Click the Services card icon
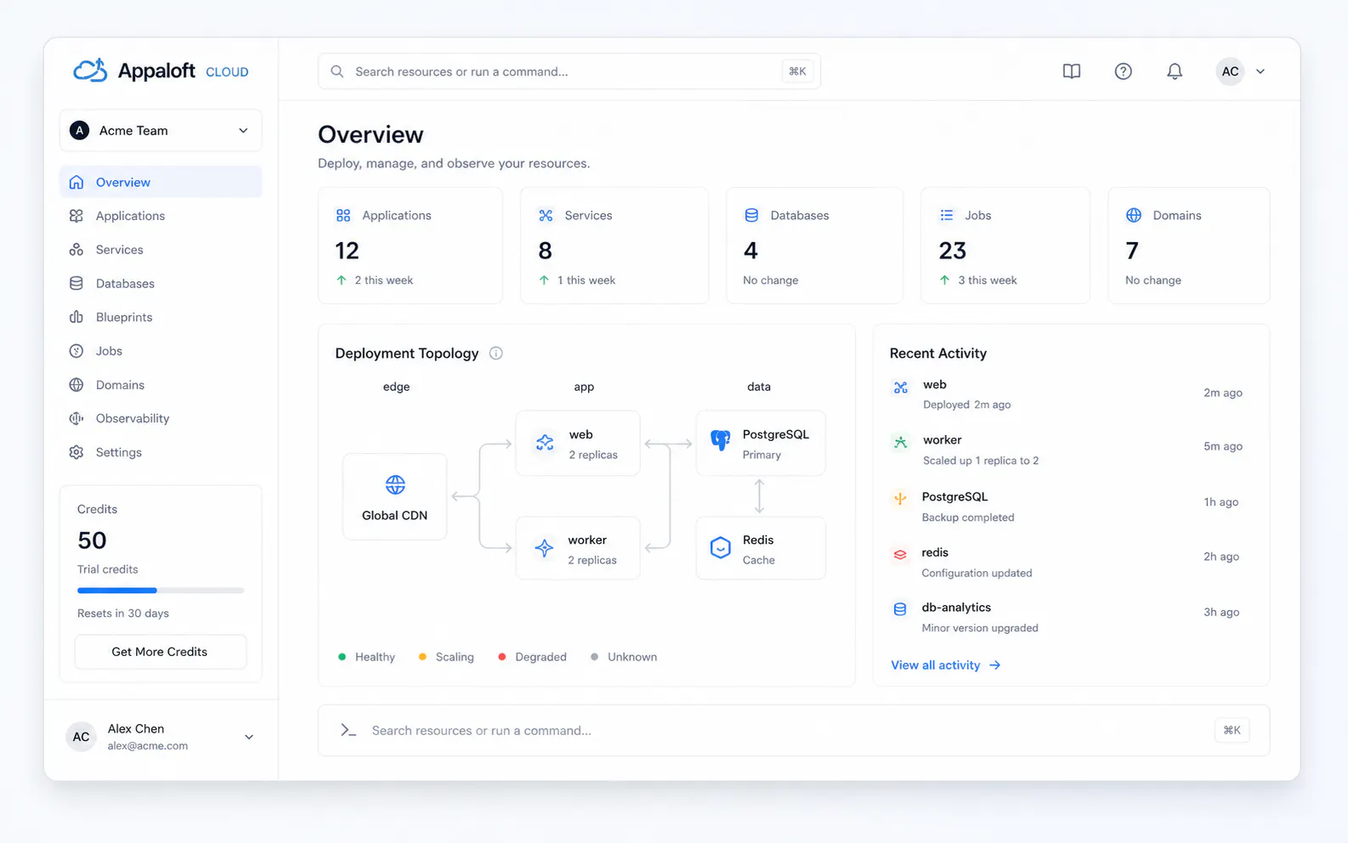 point(546,216)
